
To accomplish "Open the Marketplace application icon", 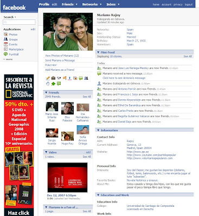I will (6, 49).
